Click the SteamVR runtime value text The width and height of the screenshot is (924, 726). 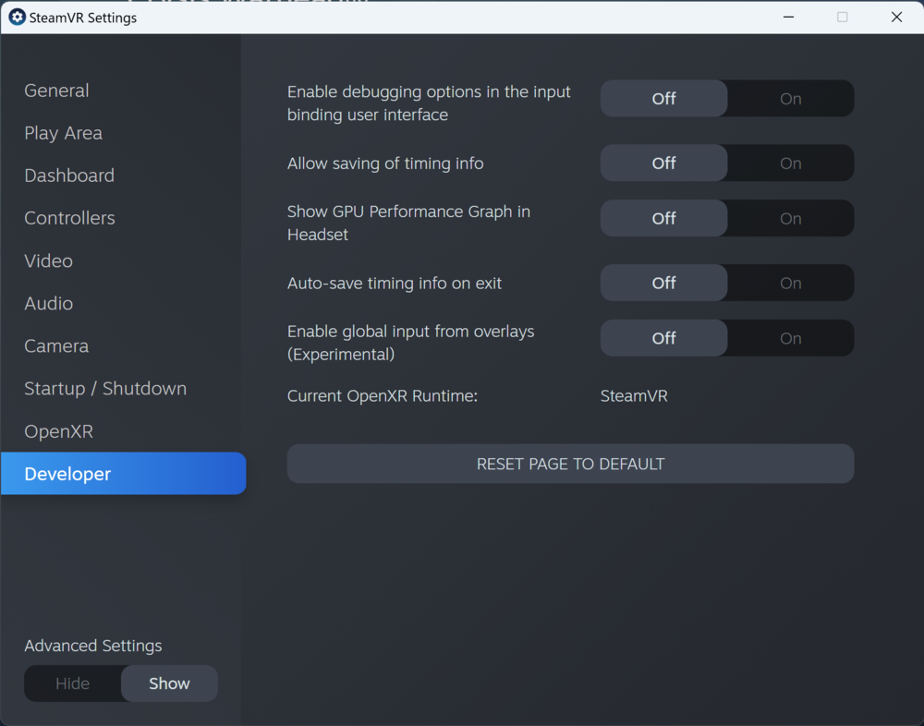point(634,396)
